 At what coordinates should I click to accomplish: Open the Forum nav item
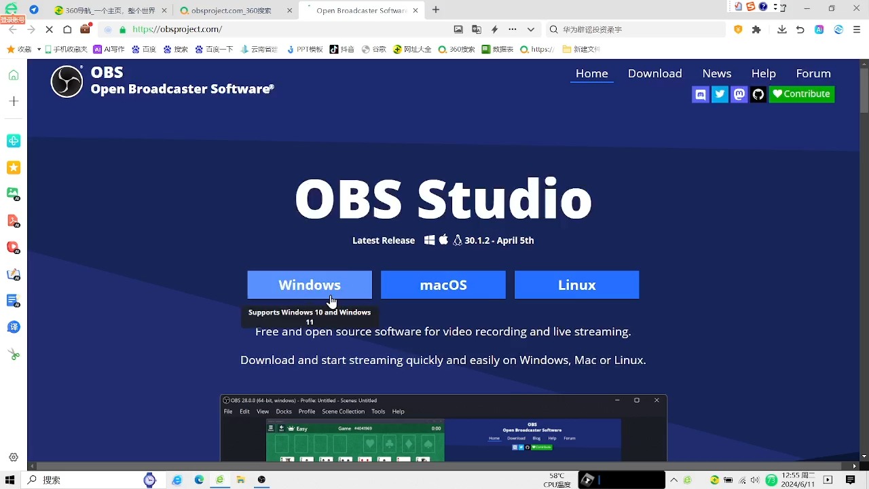(x=813, y=73)
